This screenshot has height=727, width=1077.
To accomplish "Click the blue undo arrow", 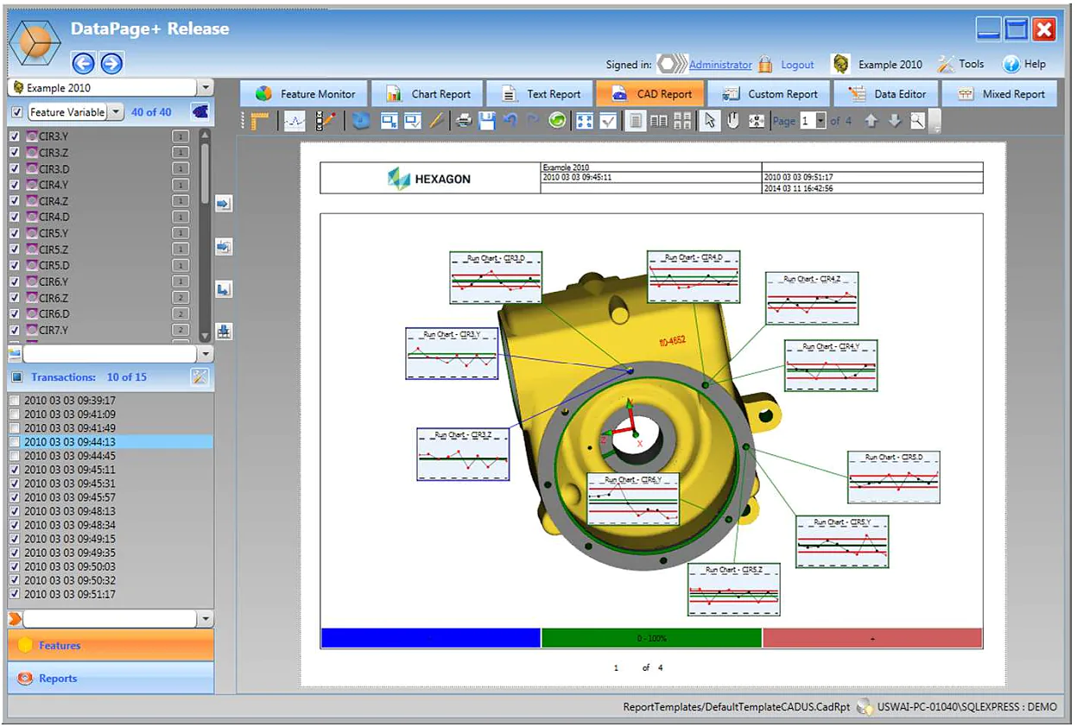I will tap(510, 122).
